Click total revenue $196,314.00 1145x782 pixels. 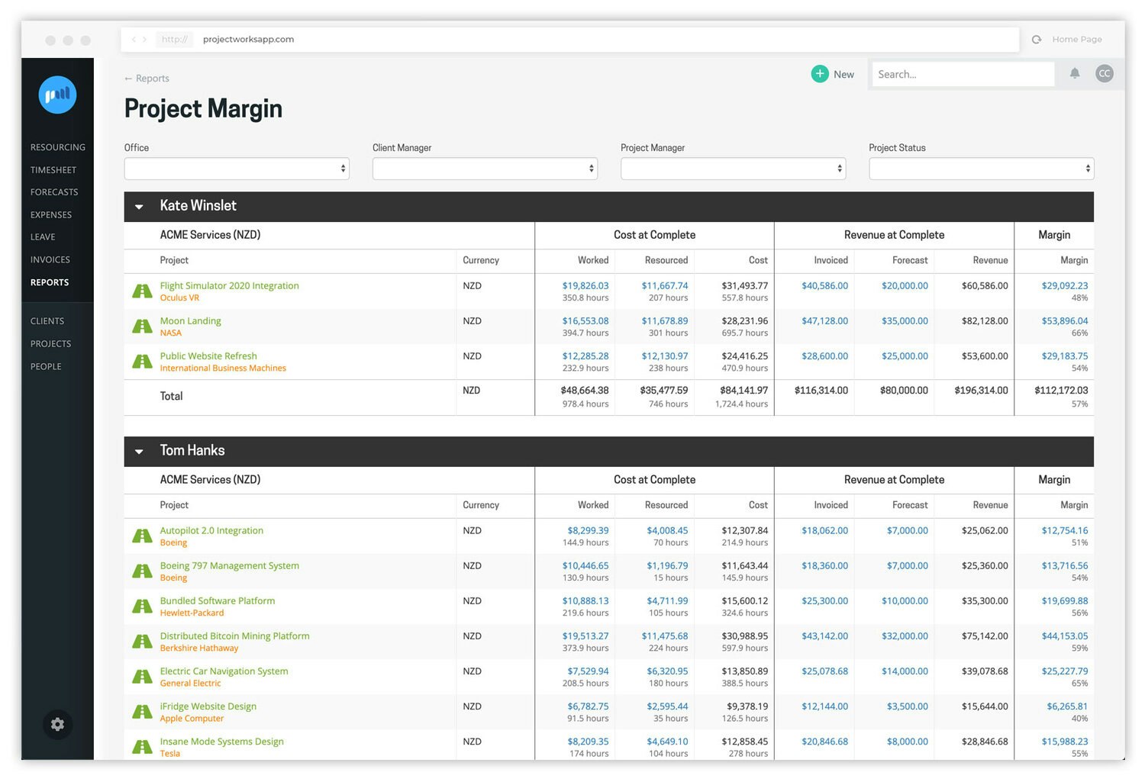[981, 391]
